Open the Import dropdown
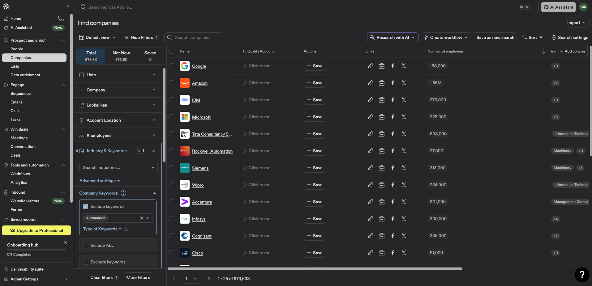The height and width of the screenshot is (286, 592). coord(577,23)
